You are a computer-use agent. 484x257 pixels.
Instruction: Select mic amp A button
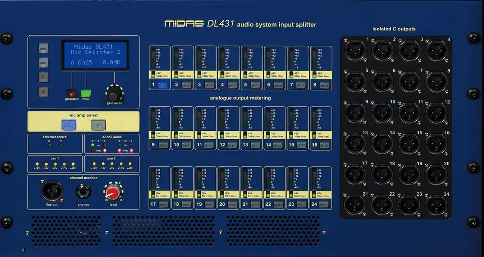69,126
